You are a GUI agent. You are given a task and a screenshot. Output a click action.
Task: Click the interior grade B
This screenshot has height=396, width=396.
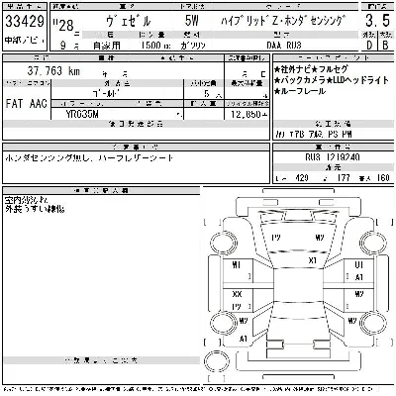[x=385, y=45]
